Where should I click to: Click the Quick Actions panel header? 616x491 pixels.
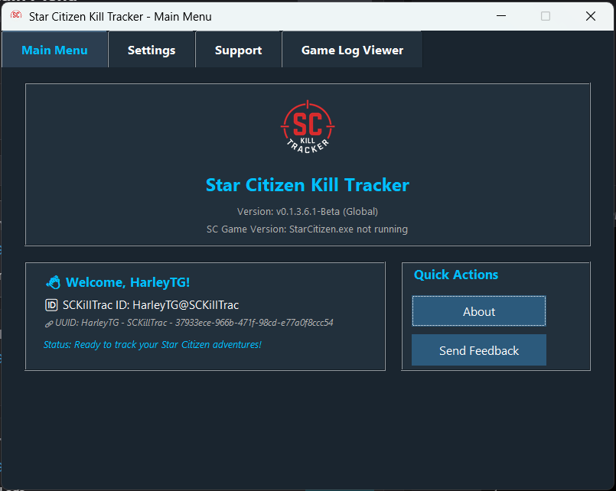pos(455,275)
